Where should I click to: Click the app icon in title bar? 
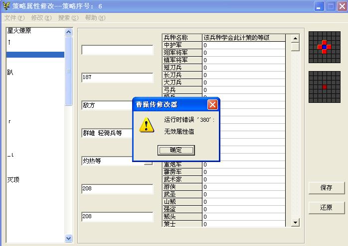tap(6, 5)
